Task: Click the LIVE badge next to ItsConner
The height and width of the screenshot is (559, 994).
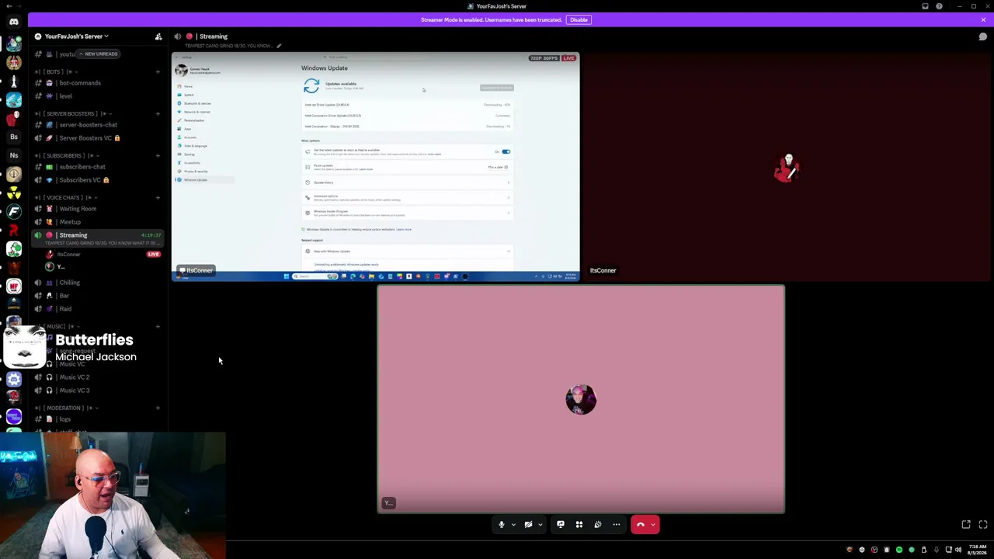Action: point(154,255)
